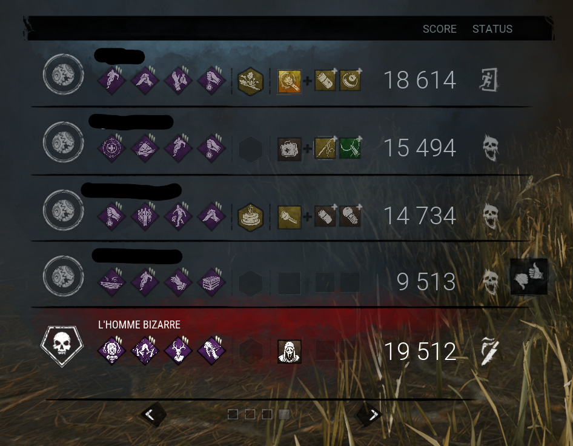Click the STATUS column header
The image size is (573, 446).
[492, 29]
